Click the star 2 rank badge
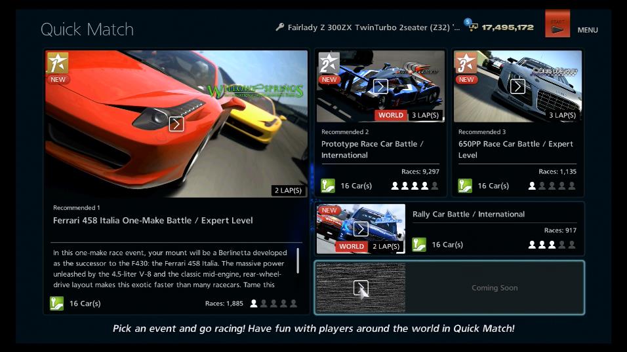 pyautogui.click(x=329, y=63)
